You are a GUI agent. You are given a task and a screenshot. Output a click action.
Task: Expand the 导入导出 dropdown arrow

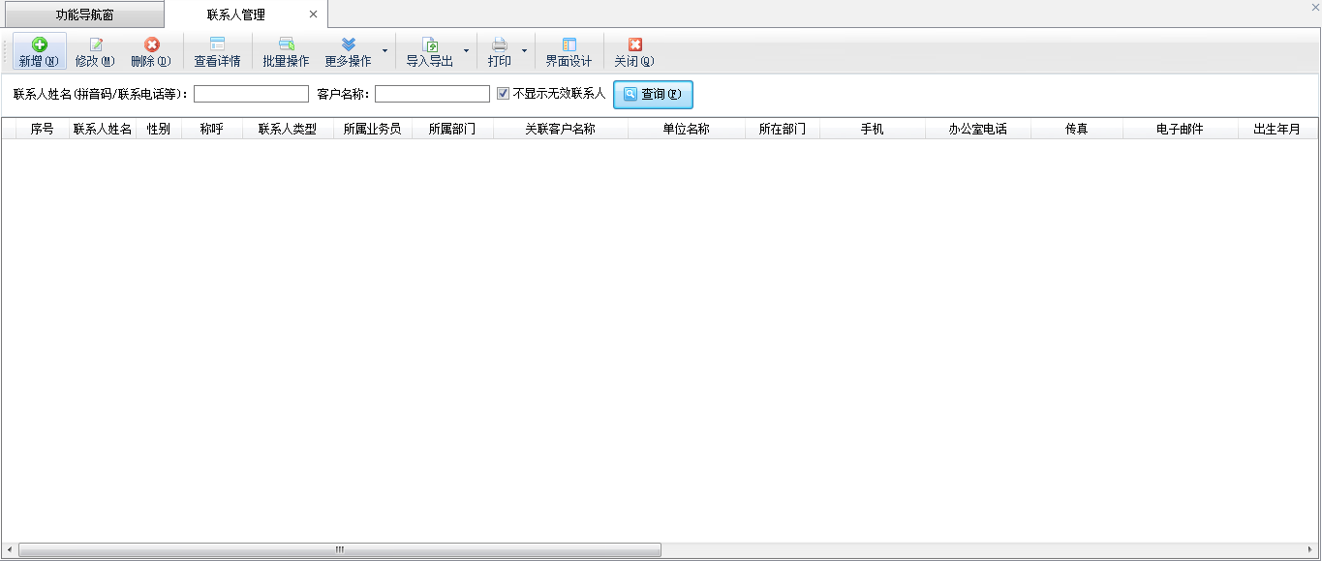pos(466,51)
